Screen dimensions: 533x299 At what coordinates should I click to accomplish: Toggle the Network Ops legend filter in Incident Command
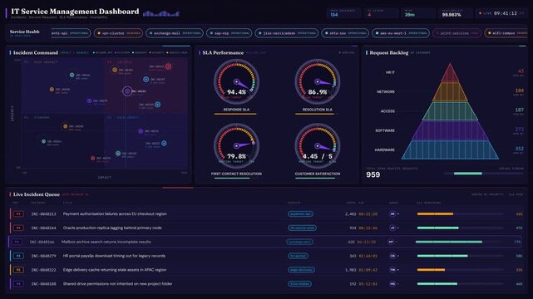pyautogui.click(x=102, y=53)
